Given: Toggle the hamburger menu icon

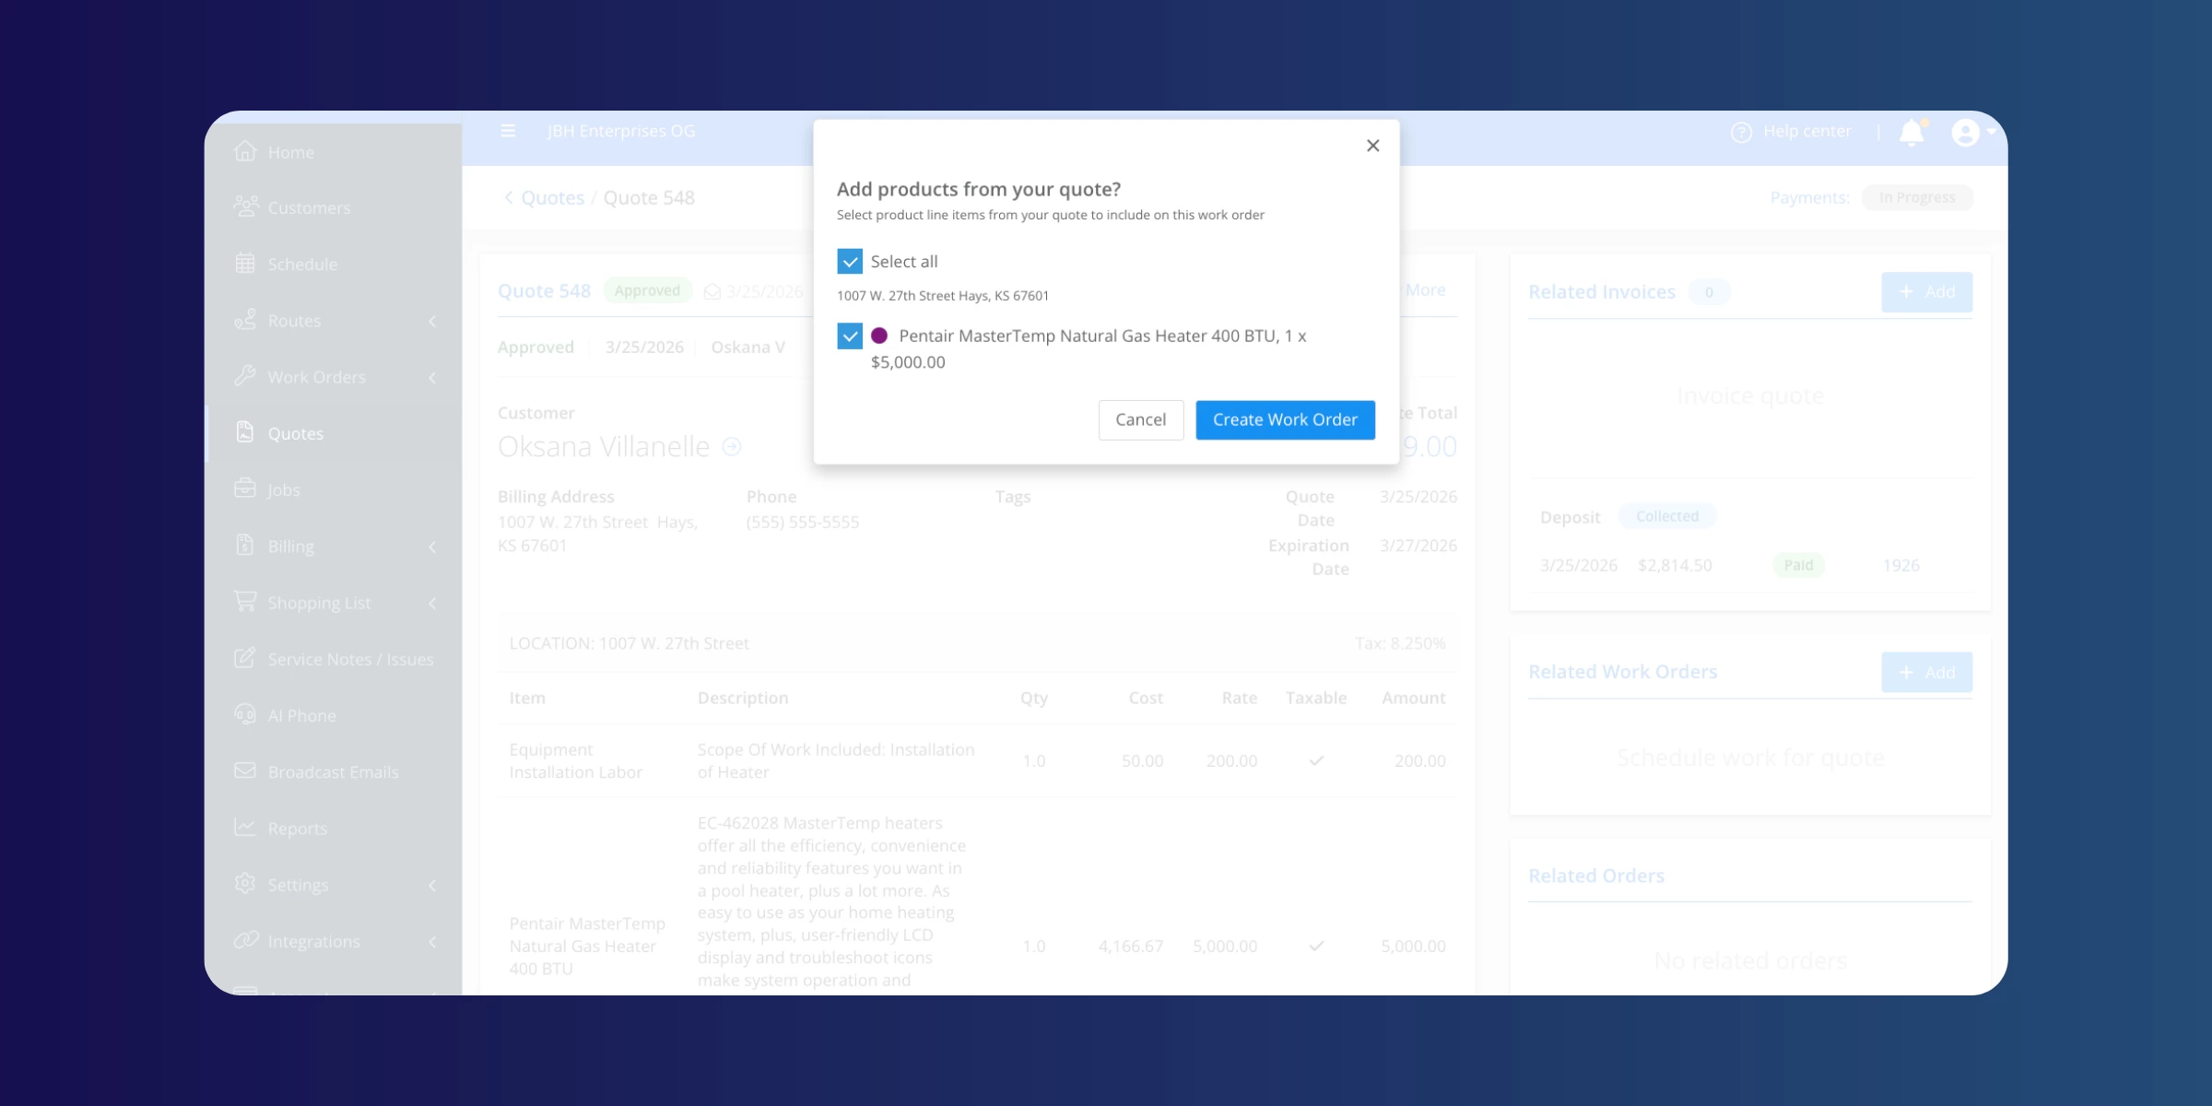Looking at the screenshot, I should 508,131.
